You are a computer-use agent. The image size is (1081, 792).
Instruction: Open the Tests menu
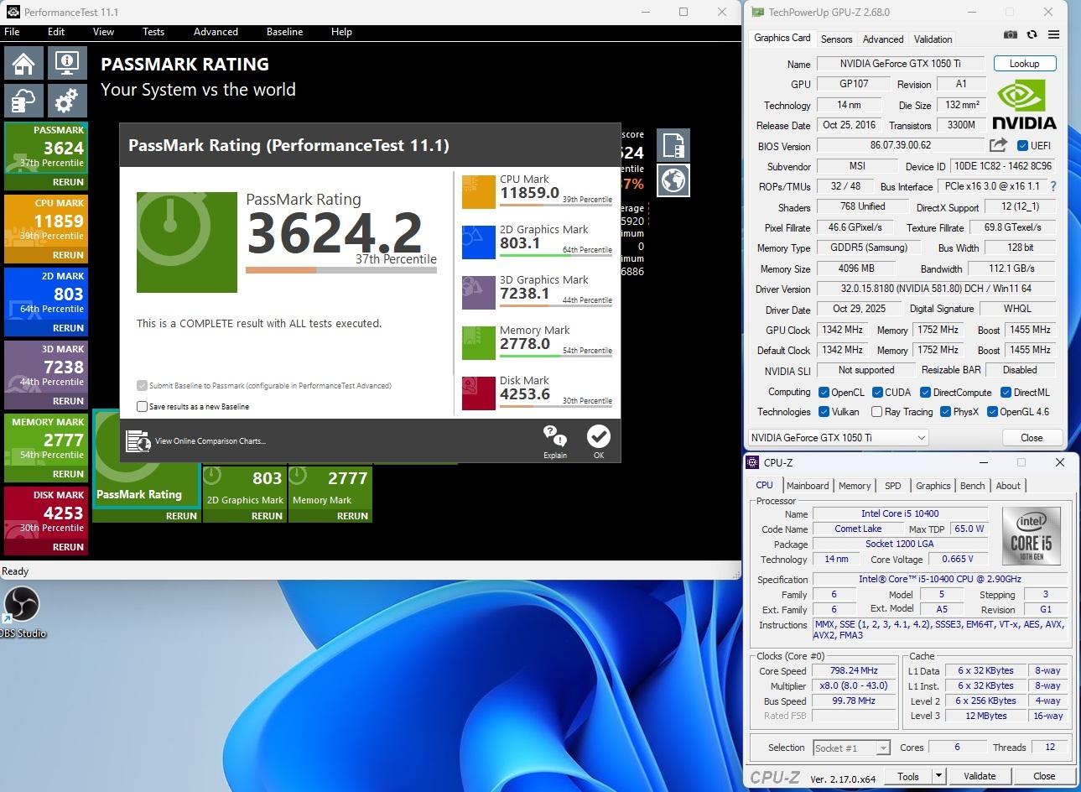click(x=153, y=32)
